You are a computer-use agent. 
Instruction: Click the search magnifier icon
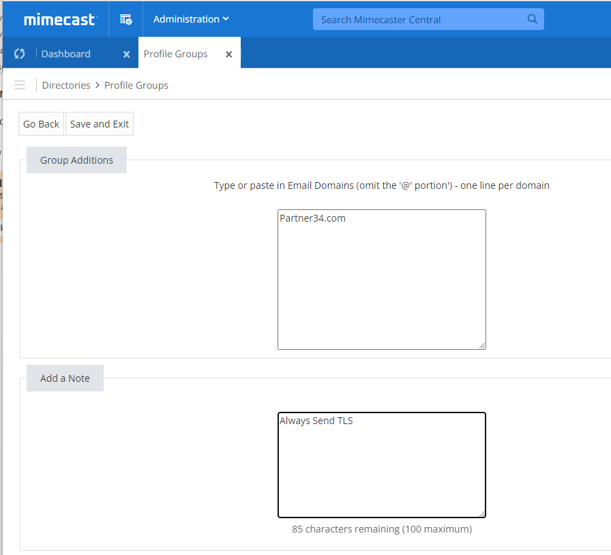tap(532, 19)
